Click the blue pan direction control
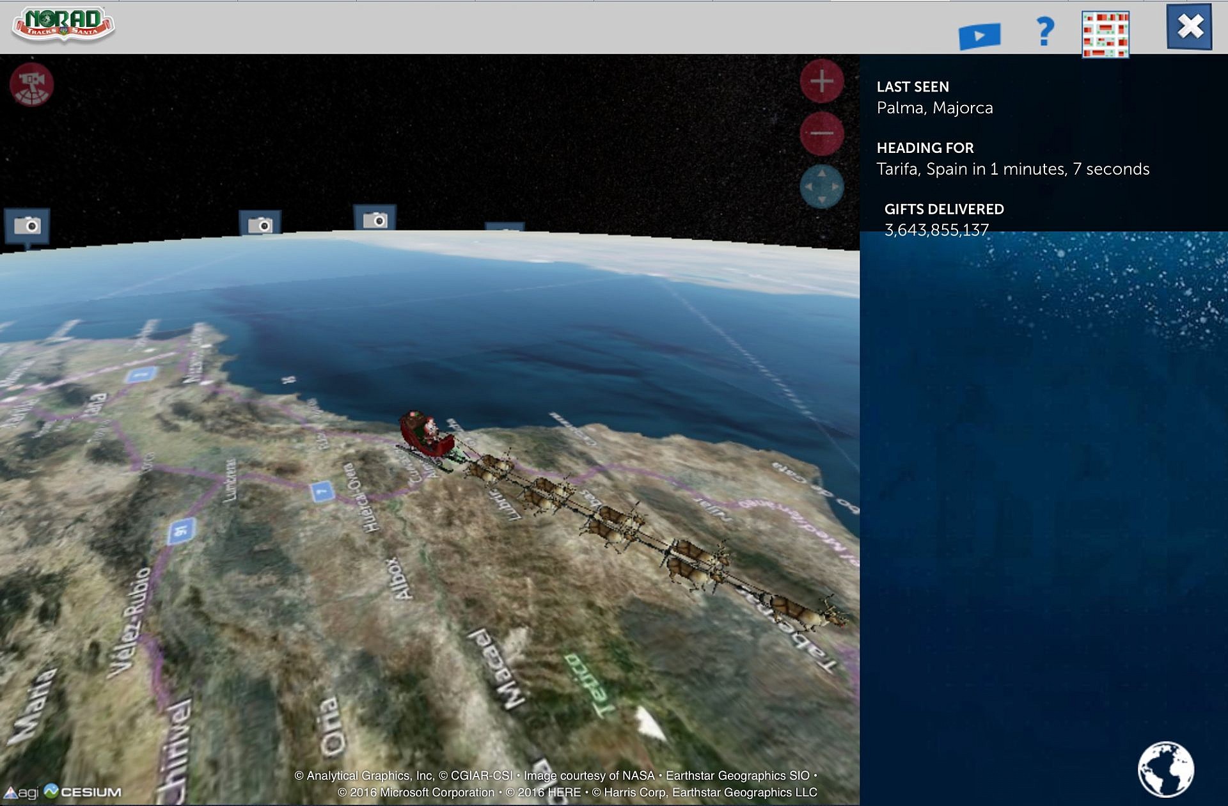The height and width of the screenshot is (806, 1228). coord(822,186)
